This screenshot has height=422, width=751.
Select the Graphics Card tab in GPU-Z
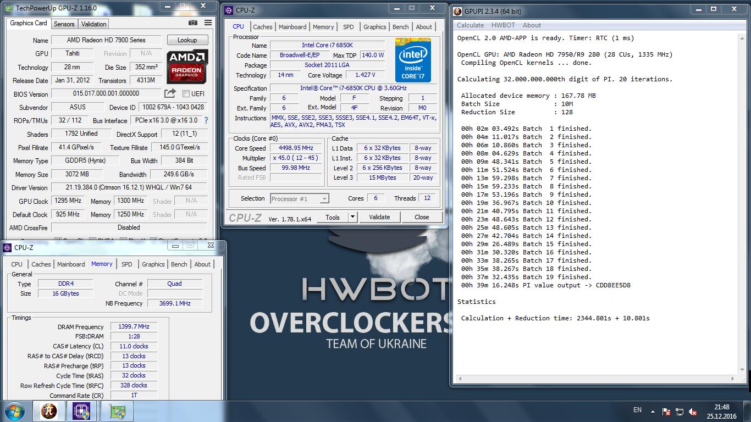click(x=29, y=23)
